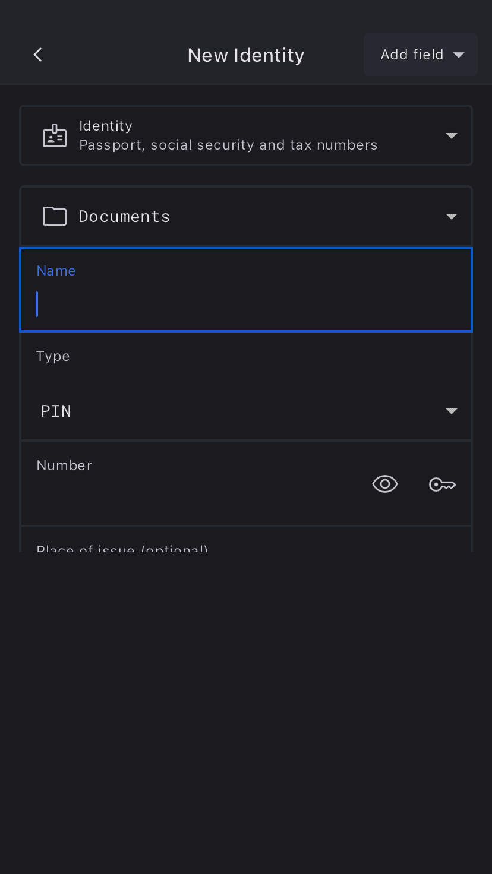Click the Identity type title text
This screenshot has height=874, width=492.
106,126
